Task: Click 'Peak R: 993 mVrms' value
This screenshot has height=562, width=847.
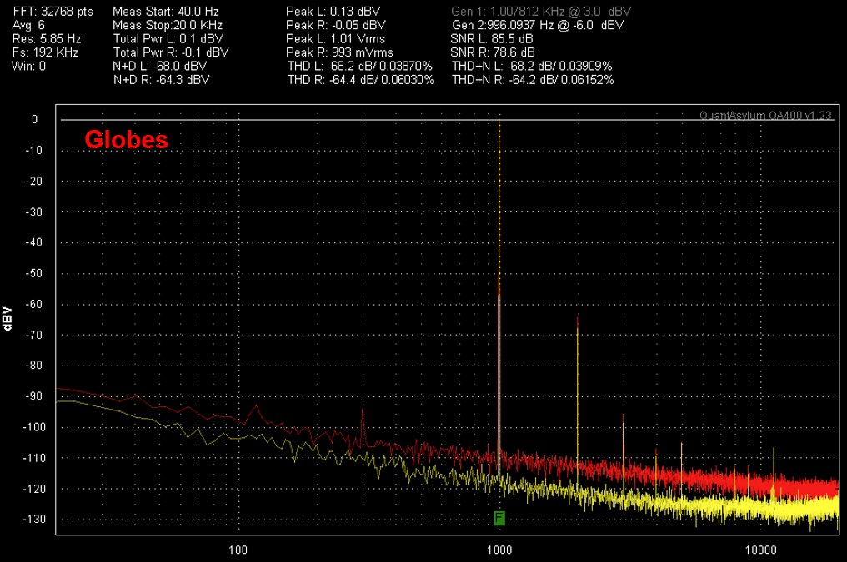Action: click(340, 52)
